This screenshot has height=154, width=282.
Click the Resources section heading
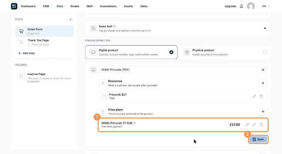(x=115, y=81)
